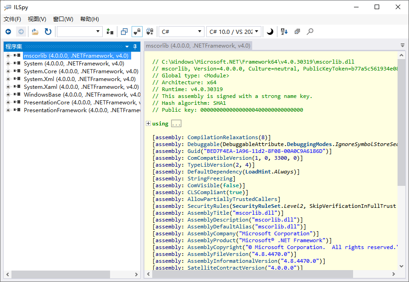Viewport: 409px width, 282px height.
Task: Open the 文件(F) menu
Action: (x=12, y=19)
